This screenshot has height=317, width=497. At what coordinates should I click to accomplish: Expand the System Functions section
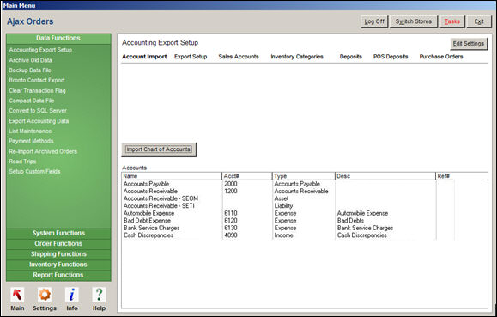[58, 233]
